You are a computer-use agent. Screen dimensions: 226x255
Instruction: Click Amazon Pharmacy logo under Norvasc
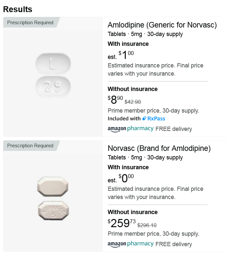[130, 244]
